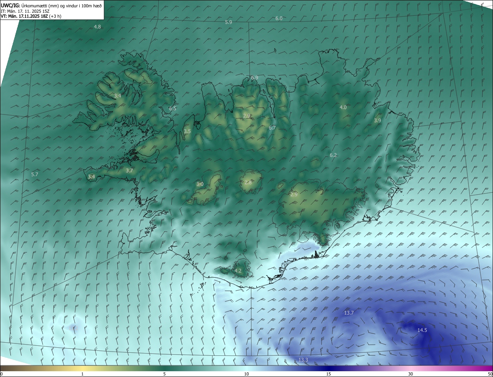The image size is (493, 377).
Task: Click the 13.3 value label near the color bar
Action: 303,360
